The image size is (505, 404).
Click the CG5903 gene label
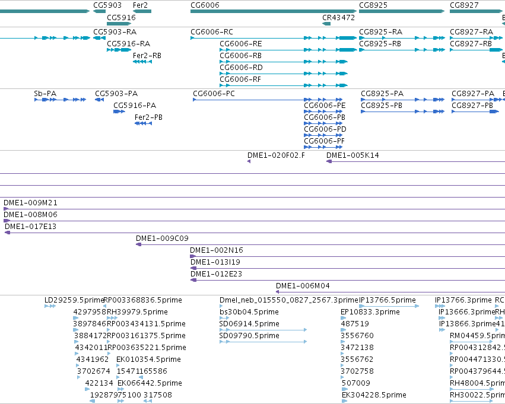coord(107,5)
